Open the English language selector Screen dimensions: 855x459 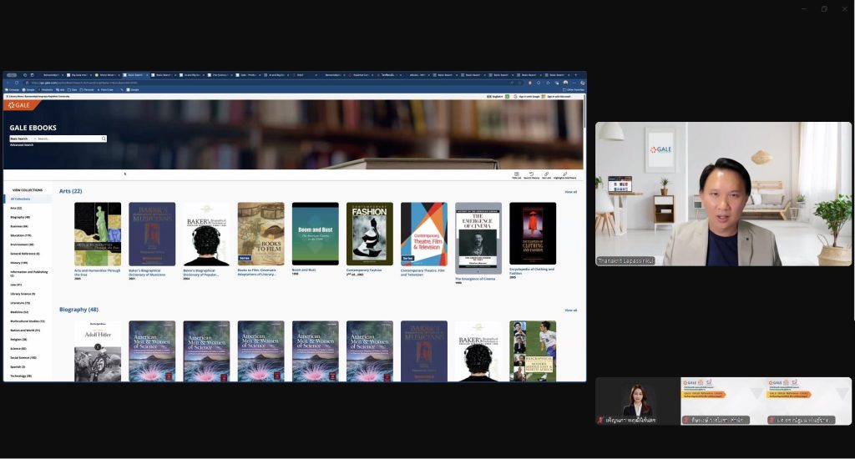coord(495,97)
